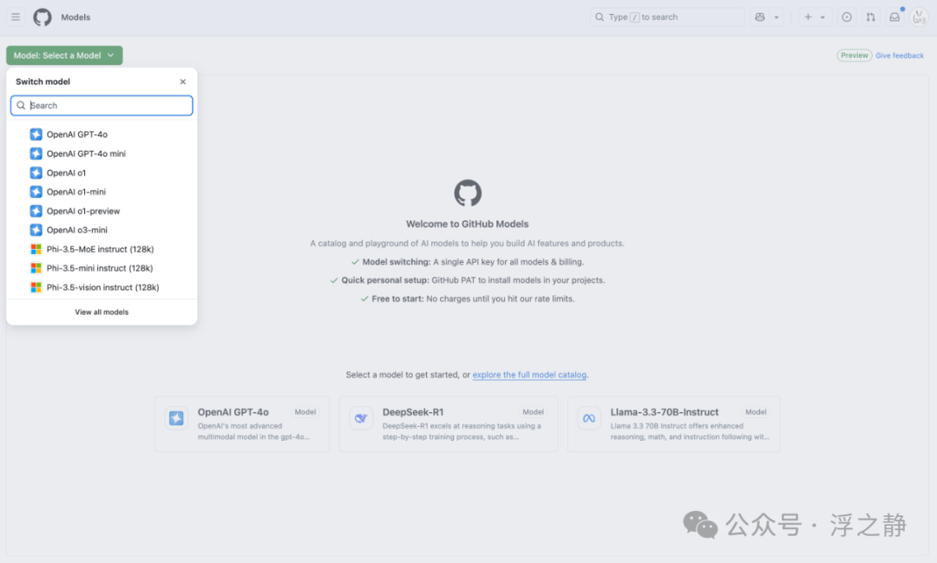The image size is (937, 563).
Task: Open the hamburger navigation menu
Action: tap(16, 17)
